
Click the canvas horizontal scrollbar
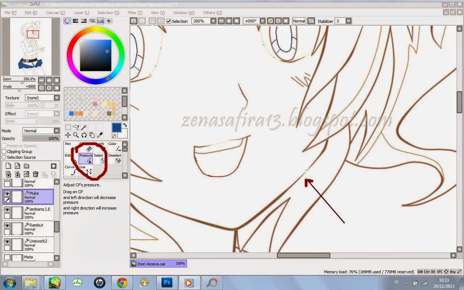(x=303, y=255)
